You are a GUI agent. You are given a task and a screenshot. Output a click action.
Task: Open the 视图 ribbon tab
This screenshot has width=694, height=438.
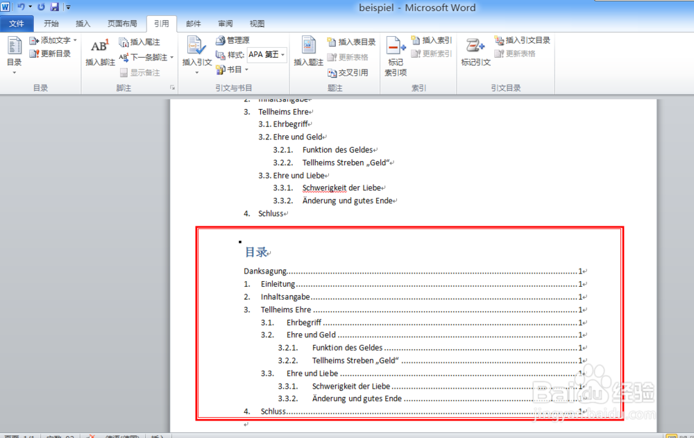(256, 23)
